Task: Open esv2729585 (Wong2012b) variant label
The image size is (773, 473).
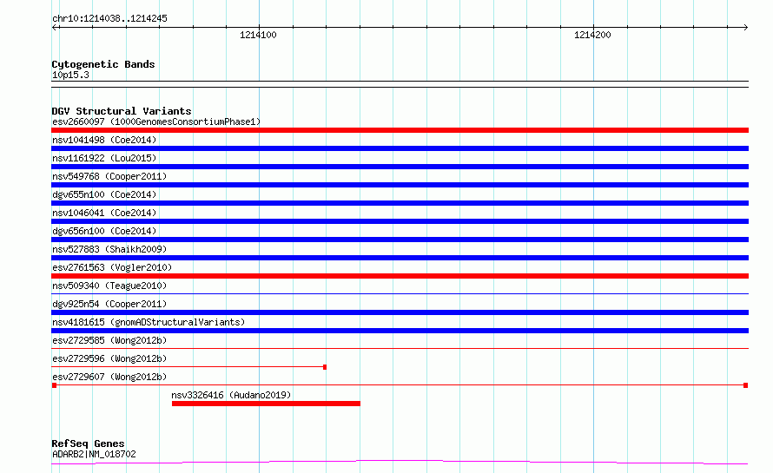Action: (109, 340)
